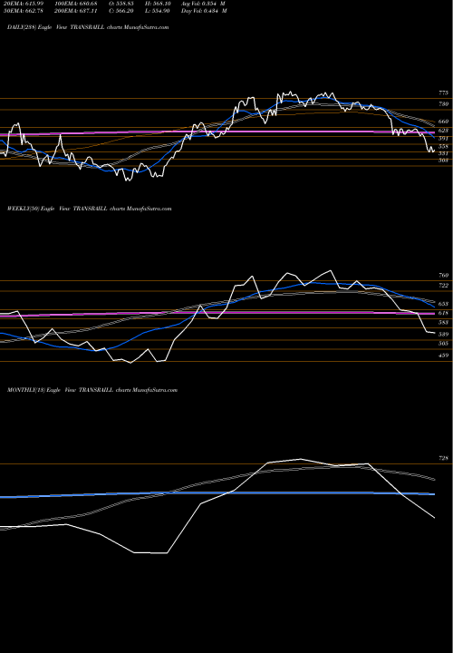Screen dimensions: 453x653
Task: Click the 591 price label on daily chart
Action: [x=443, y=138]
